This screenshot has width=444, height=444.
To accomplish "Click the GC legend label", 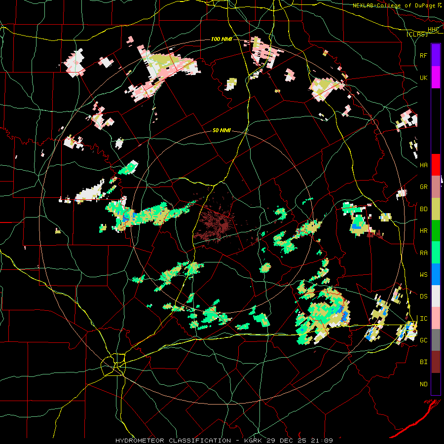I will tap(423, 340).
